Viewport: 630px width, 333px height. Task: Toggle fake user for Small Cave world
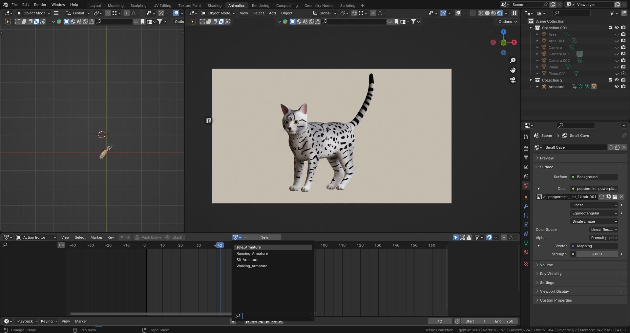click(x=611, y=147)
